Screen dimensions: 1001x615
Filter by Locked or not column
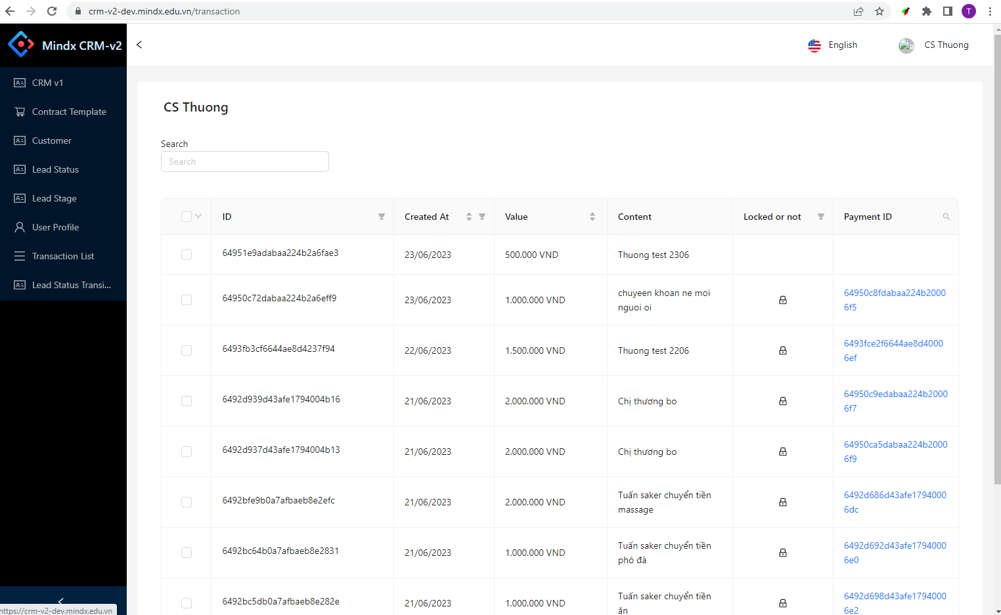click(821, 217)
